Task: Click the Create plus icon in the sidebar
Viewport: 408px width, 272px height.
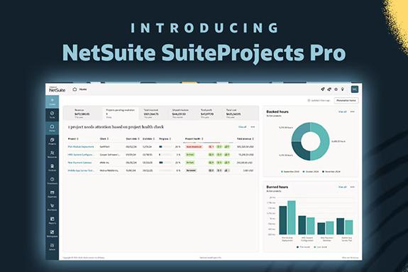Action: pyautogui.click(x=52, y=102)
